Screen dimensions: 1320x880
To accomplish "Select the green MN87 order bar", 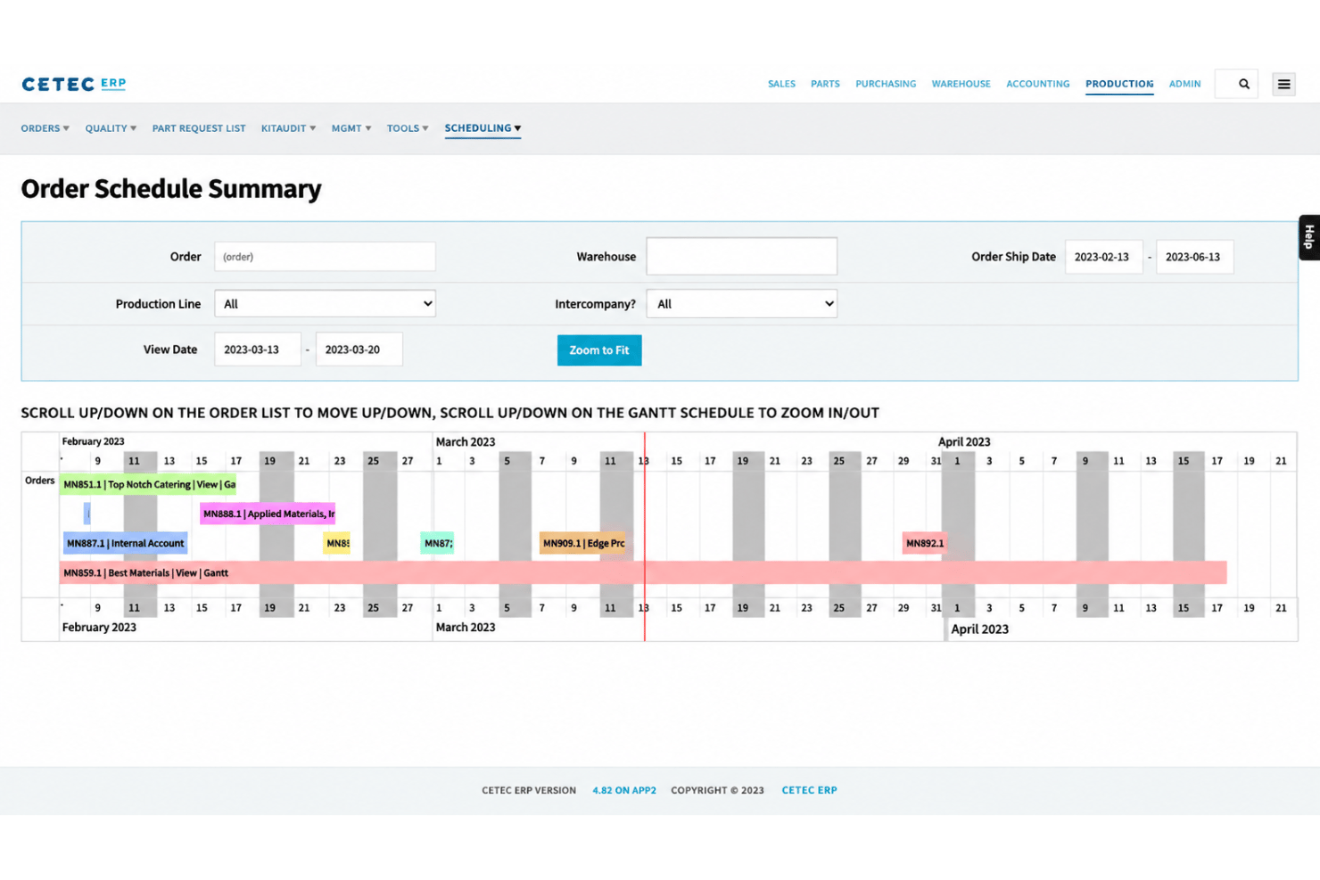I will (x=437, y=543).
